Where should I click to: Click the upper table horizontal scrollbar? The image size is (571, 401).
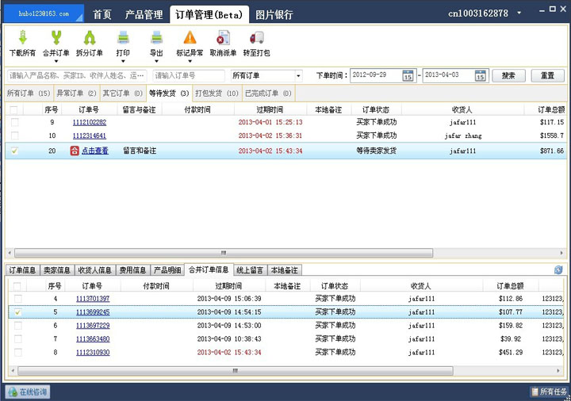[x=224, y=253]
